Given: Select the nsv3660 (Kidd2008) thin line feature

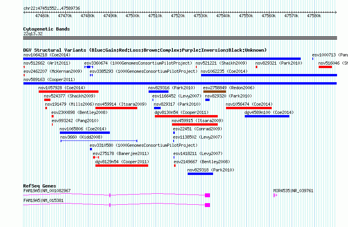Looking at the screenshot, I should [99, 141].
